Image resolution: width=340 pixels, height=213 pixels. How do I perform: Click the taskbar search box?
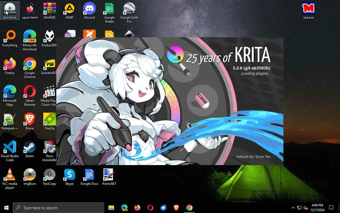(x=58, y=208)
